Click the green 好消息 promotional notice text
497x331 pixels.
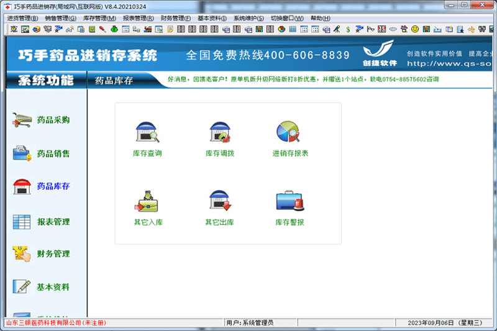point(303,79)
